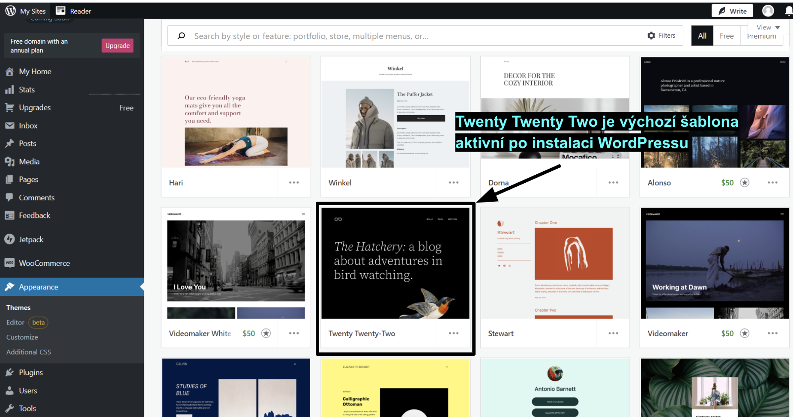Open the Editor beta submenu link
The height and width of the screenshot is (417, 793).
[x=27, y=322]
